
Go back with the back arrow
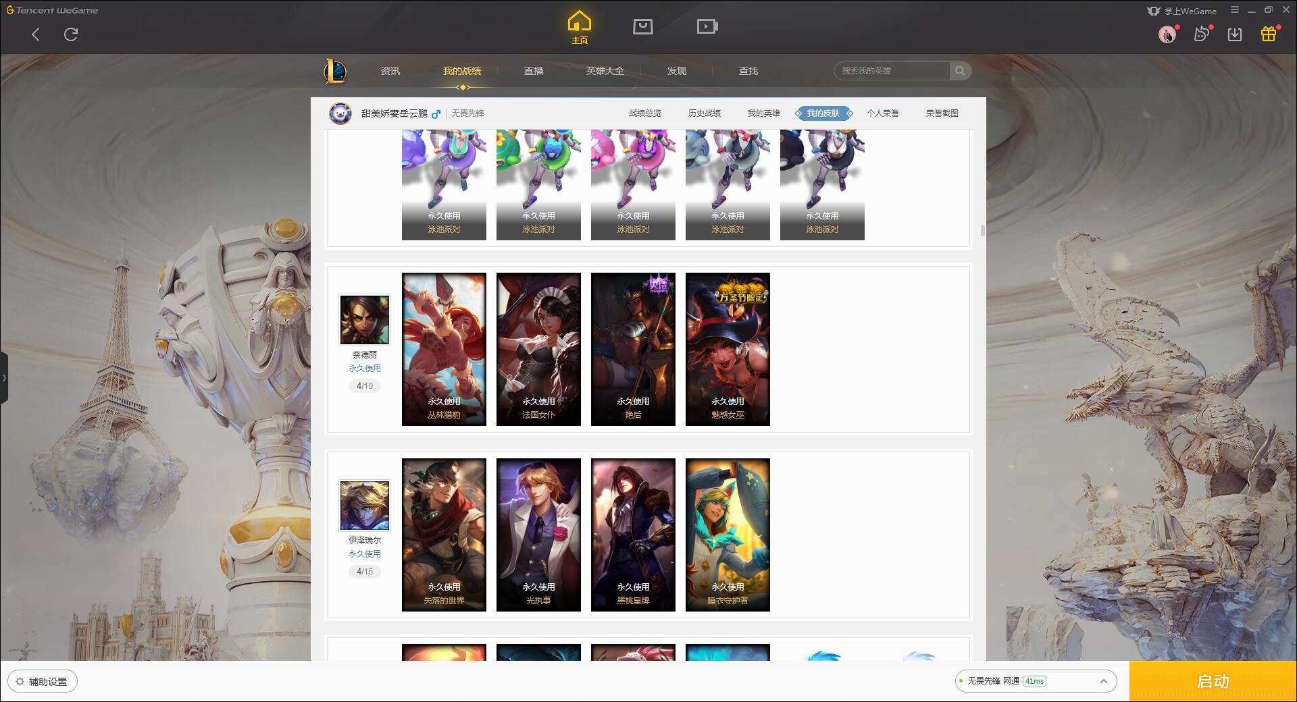click(36, 34)
